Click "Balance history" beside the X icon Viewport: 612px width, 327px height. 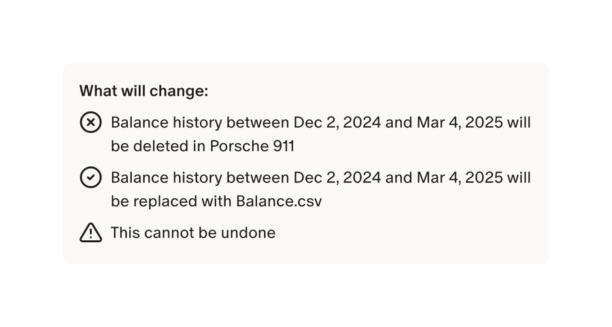click(x=166, y=123)
